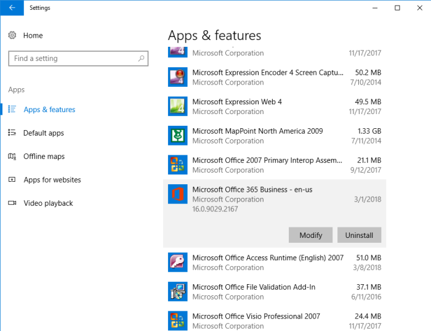Select Microsoft MapPoint North America 2009 entry

[275, 136]
